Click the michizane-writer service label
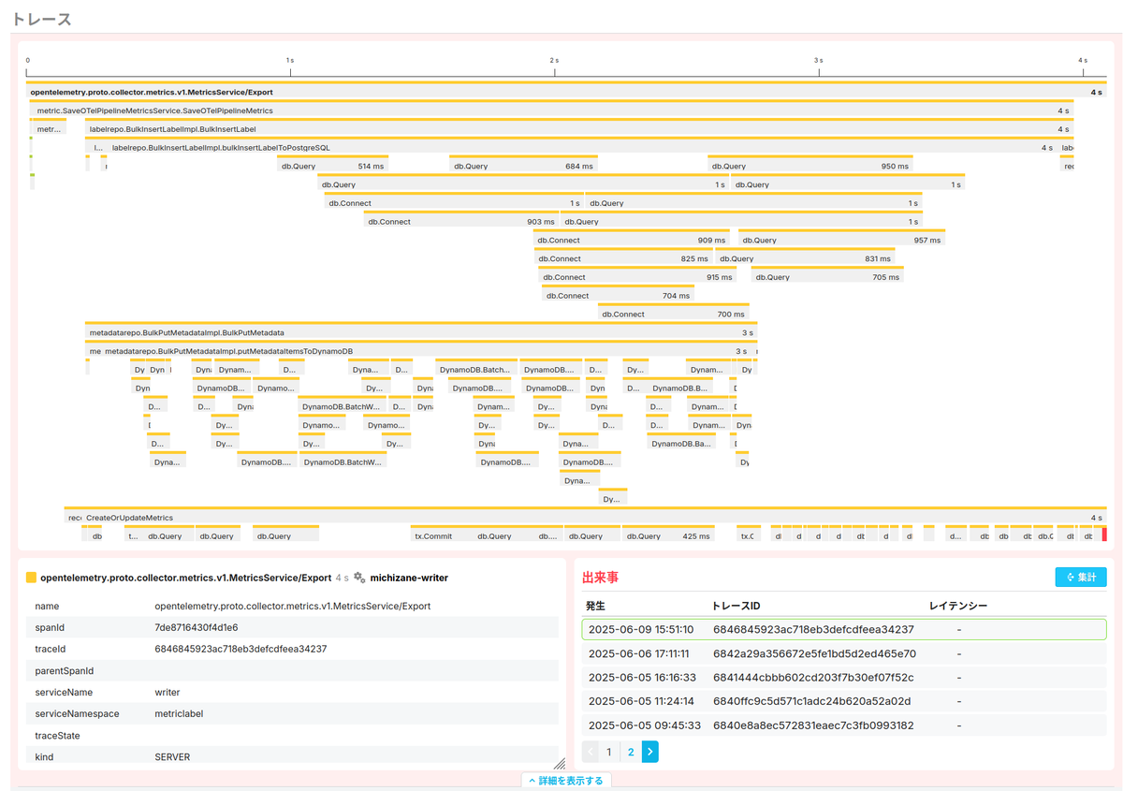This screenshot has width=1123, height=791. pos(409,578)
